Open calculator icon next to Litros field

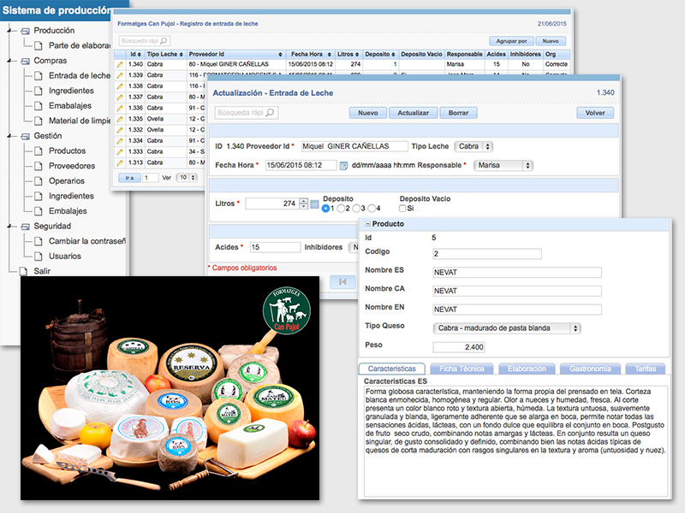(314, 203)
